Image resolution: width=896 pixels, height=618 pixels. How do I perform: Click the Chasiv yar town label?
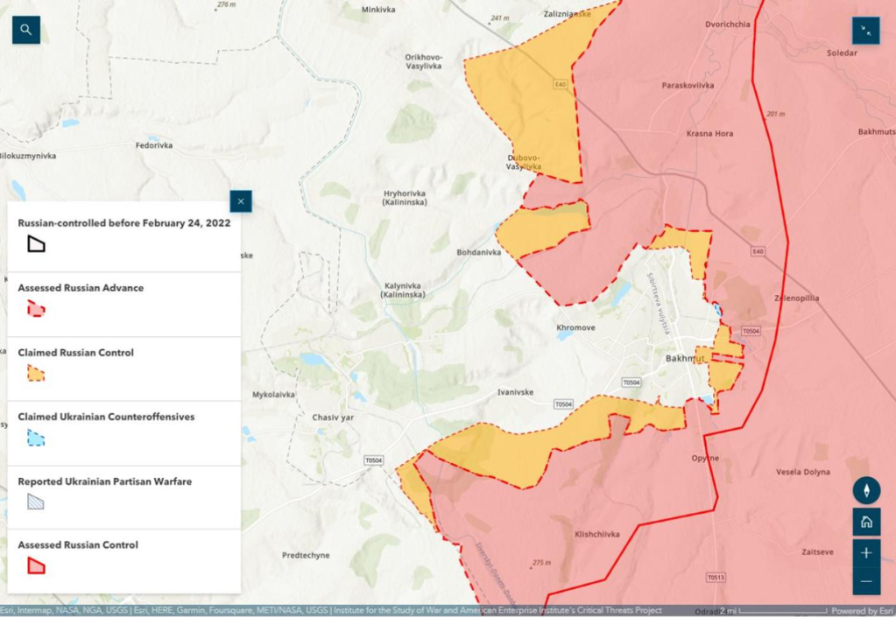(x=333, y=418)
